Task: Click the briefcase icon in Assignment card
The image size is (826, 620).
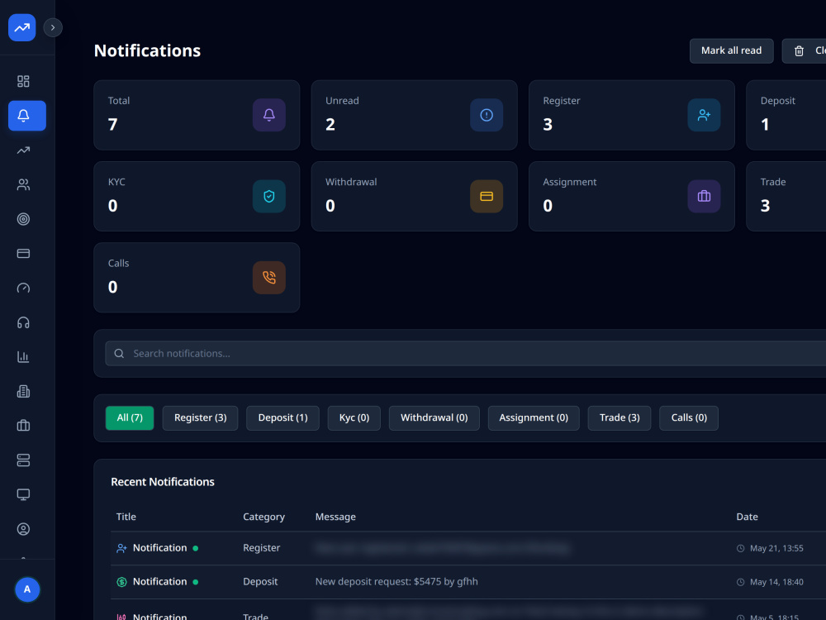Action: coord(705,196)
